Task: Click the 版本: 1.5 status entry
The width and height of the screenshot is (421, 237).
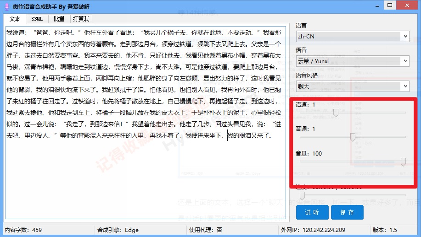Action: tap(385, 230)
